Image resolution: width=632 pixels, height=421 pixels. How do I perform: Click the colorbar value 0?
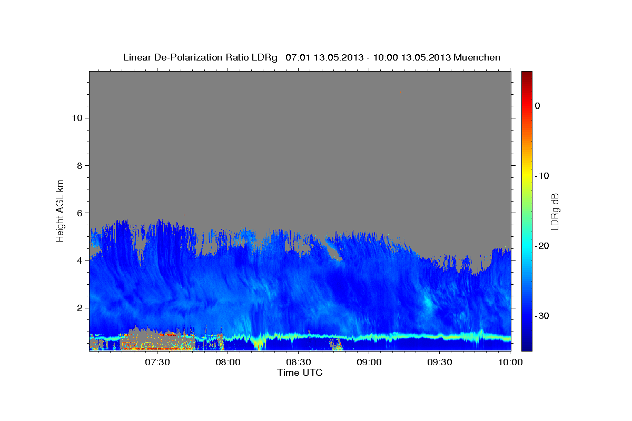coord(538,106)
